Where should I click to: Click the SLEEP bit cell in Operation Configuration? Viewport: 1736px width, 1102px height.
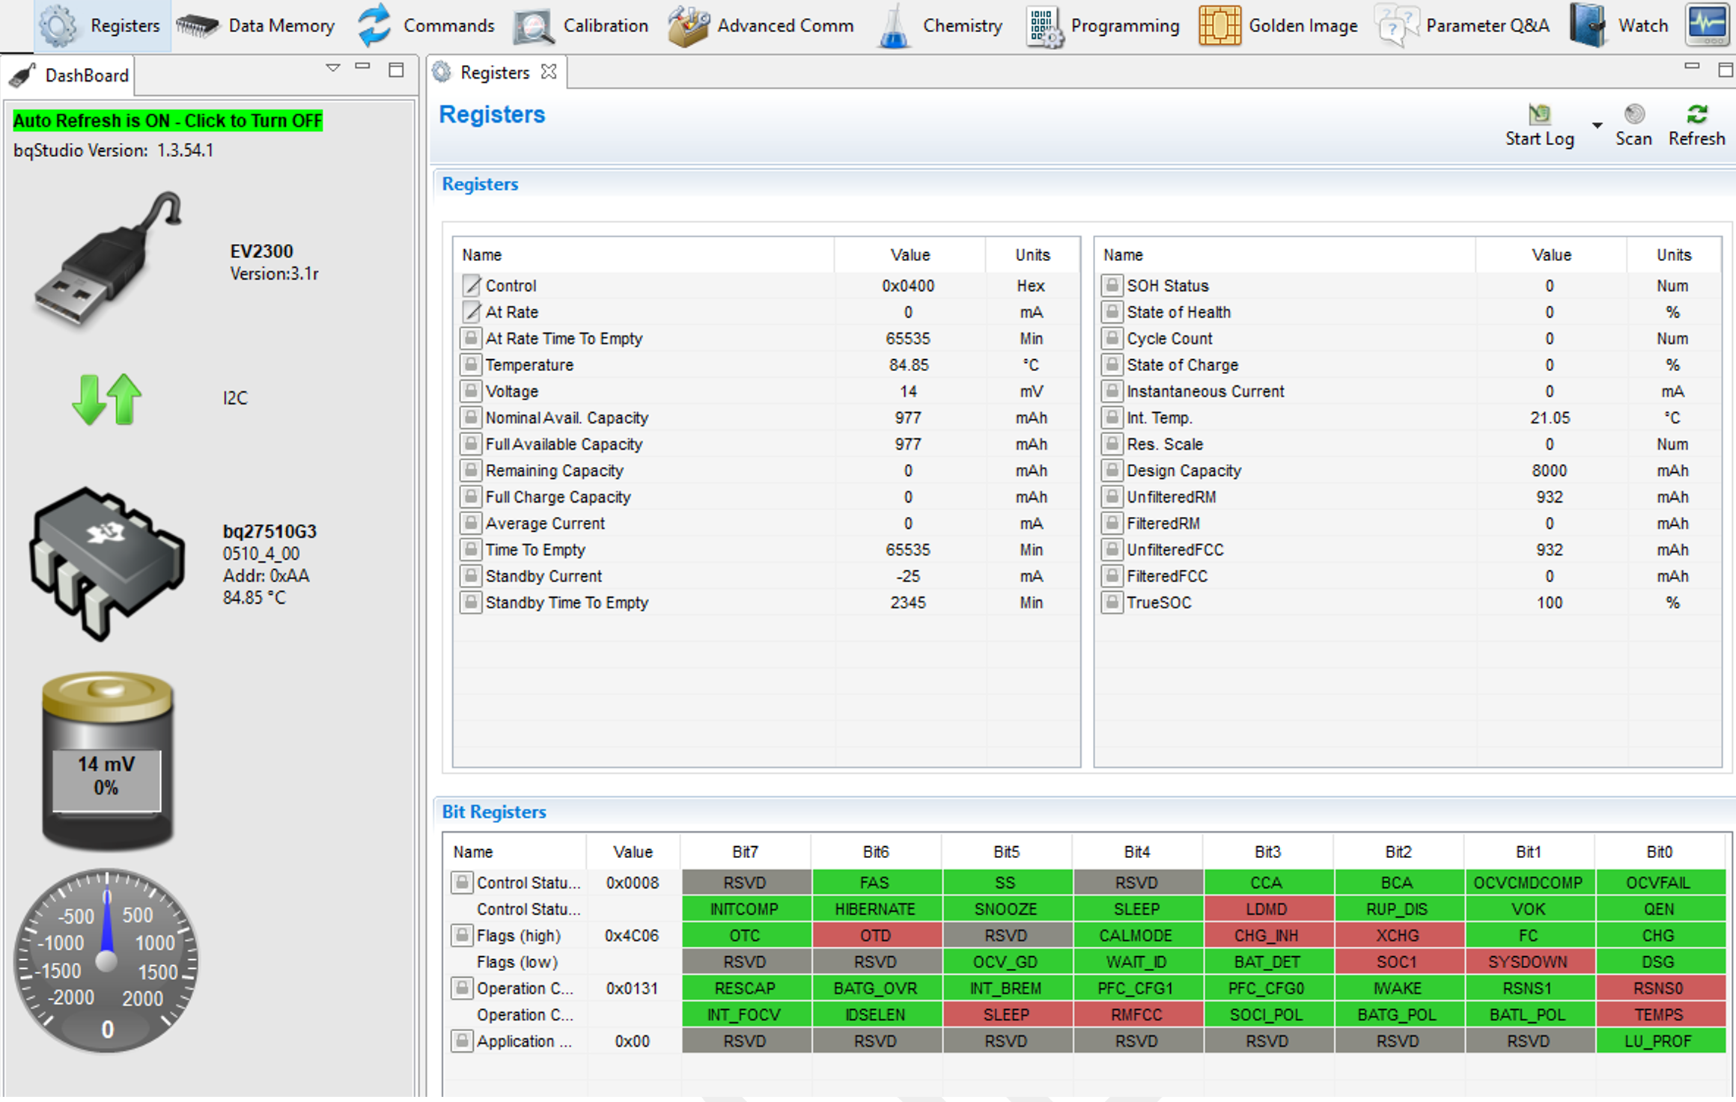pos(1005,1014)
